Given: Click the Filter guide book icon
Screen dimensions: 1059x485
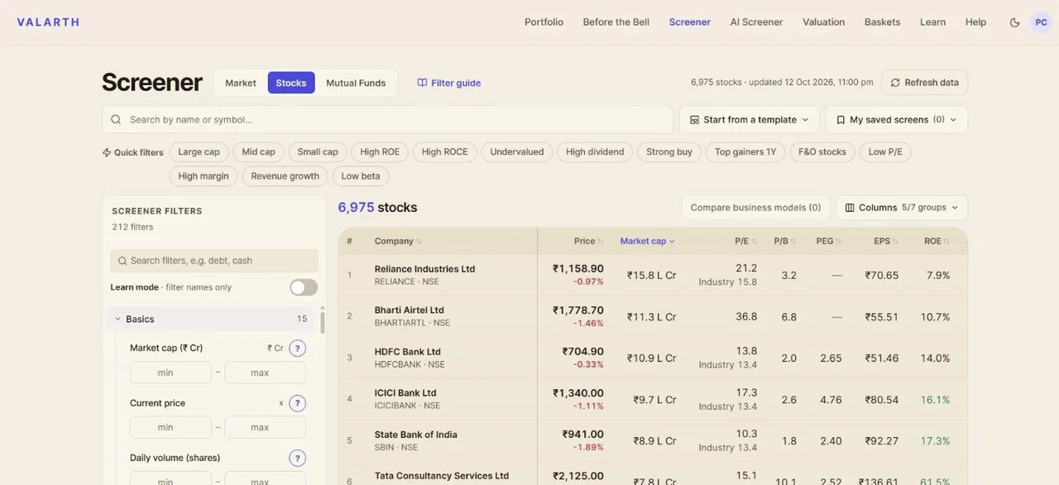Looking at the screenshot, I should [422, 83].
